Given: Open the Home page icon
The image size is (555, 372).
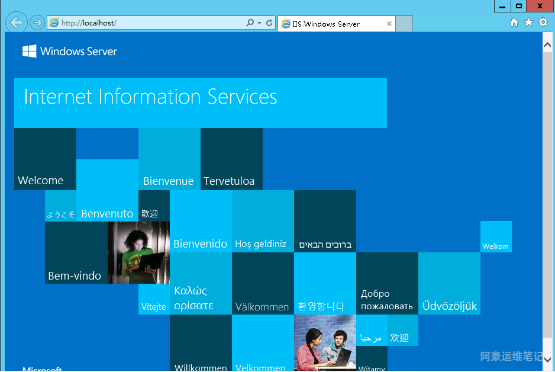Looking at the screenshot, I should 514,23.
